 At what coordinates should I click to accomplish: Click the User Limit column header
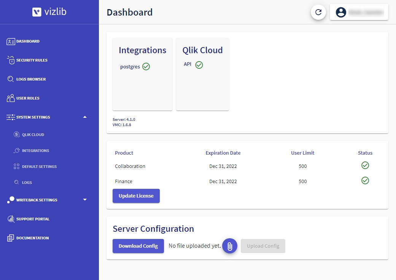[x=302, y=153]
